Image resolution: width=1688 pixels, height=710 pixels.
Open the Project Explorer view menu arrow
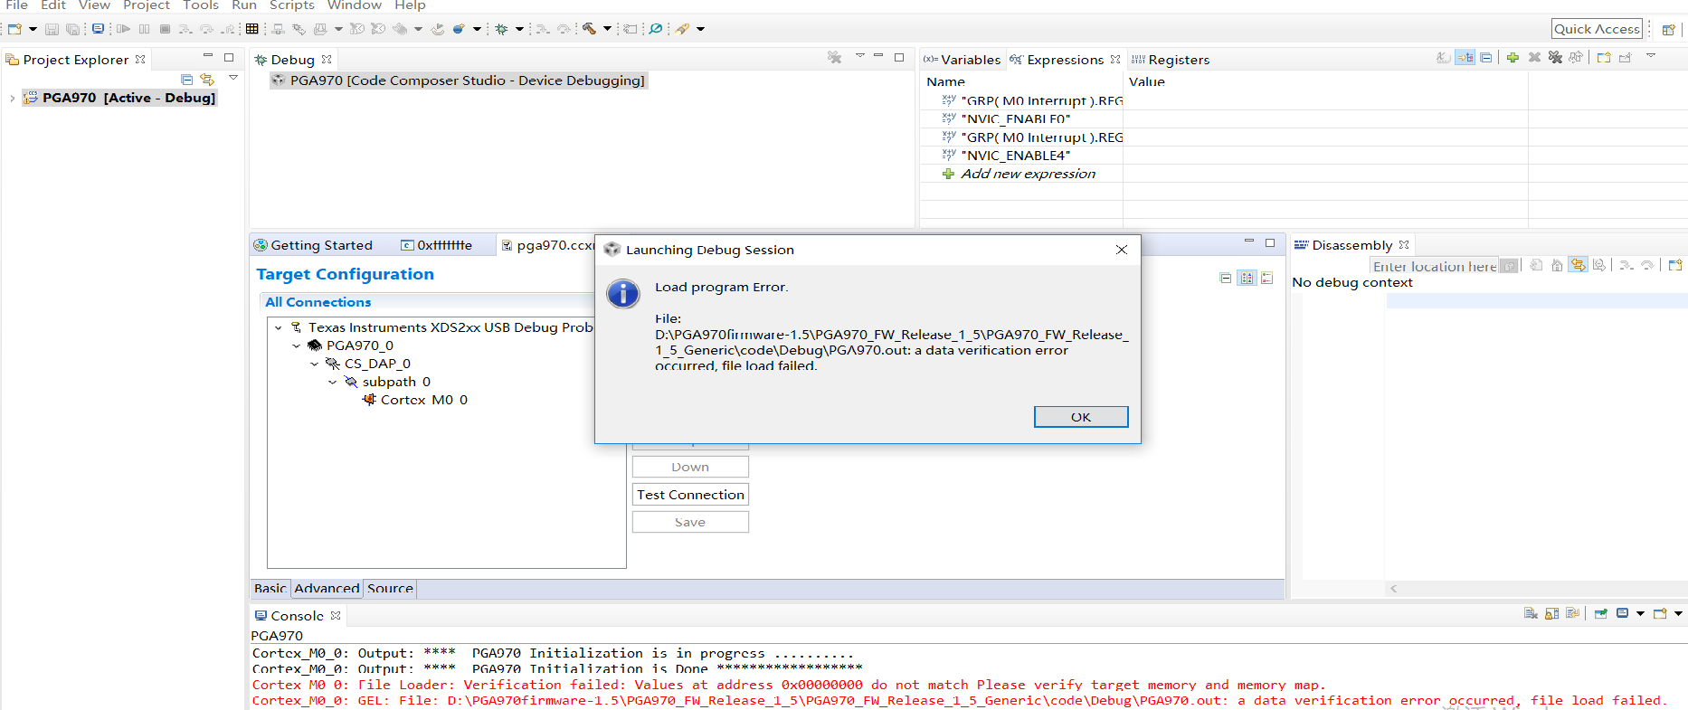click(233, 78)
